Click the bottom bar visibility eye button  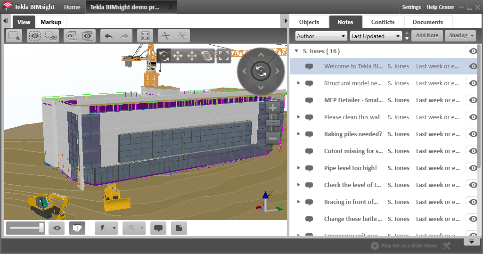click(57, 228)
